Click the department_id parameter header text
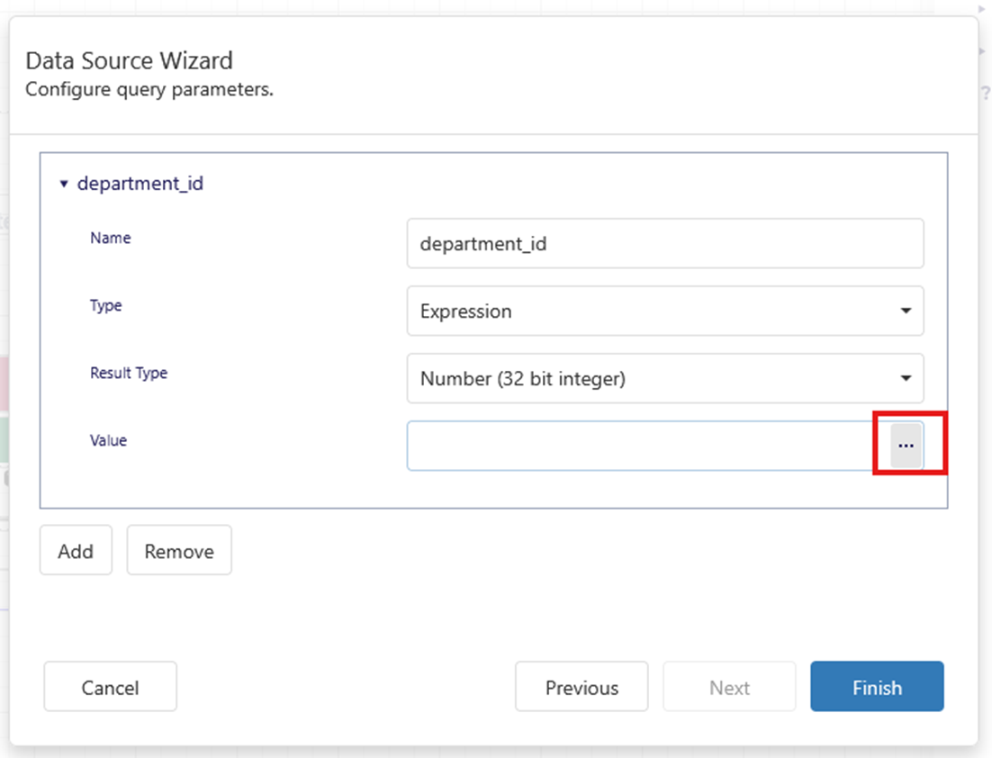 (140, 184)
